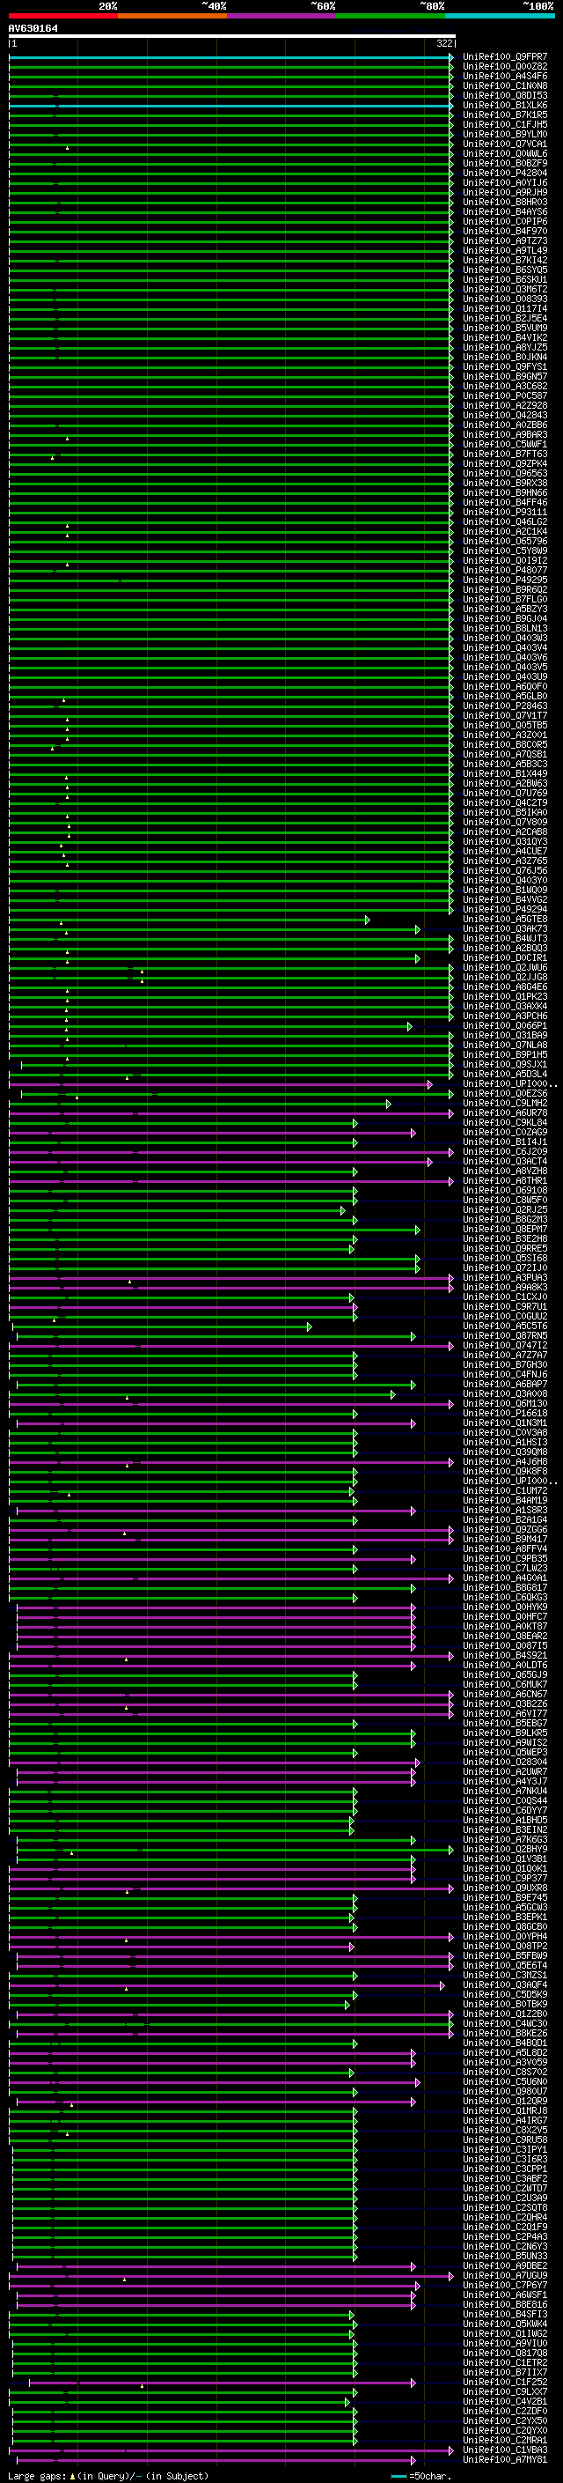Select the UniRef100_C5U6N0 label
This screenshot has height=2483, width=563.
pyautogui.click(x=504, y=2083)
